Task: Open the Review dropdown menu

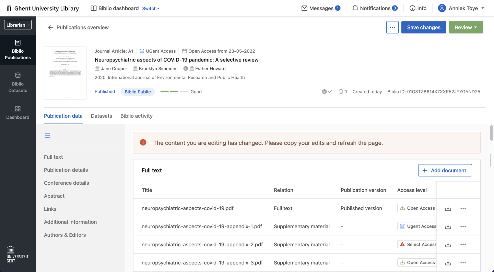Action: tap(466, 27)
